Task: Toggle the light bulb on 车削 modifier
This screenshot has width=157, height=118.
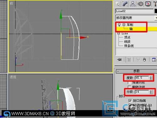Action: tap(119, 25)
